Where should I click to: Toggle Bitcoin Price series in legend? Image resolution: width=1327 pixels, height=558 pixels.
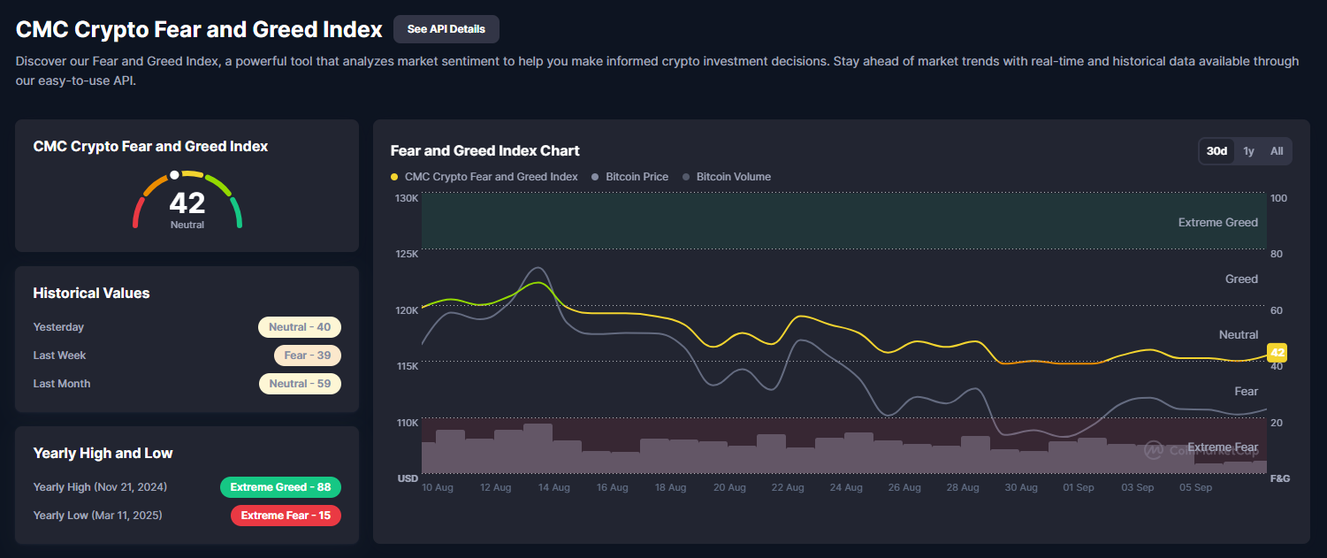[x=636, y=177]
